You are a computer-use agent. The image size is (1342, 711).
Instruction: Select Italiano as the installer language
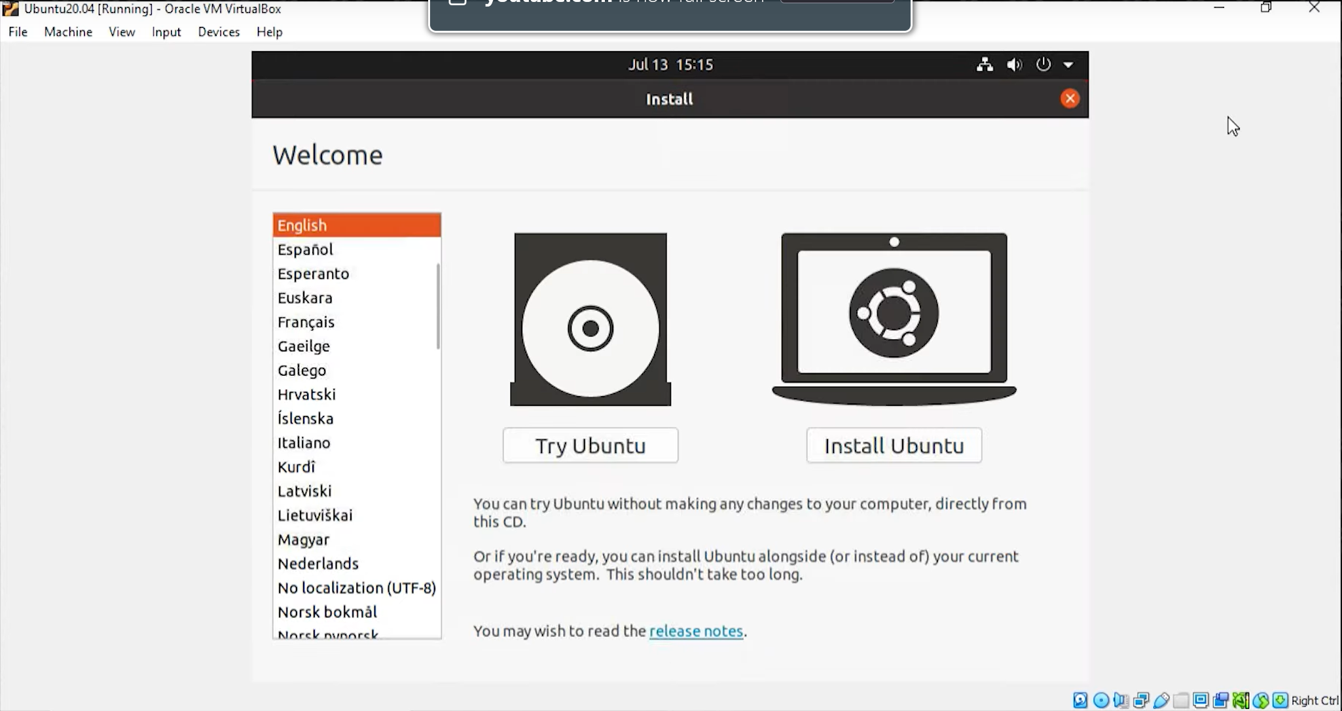point(304,443)
